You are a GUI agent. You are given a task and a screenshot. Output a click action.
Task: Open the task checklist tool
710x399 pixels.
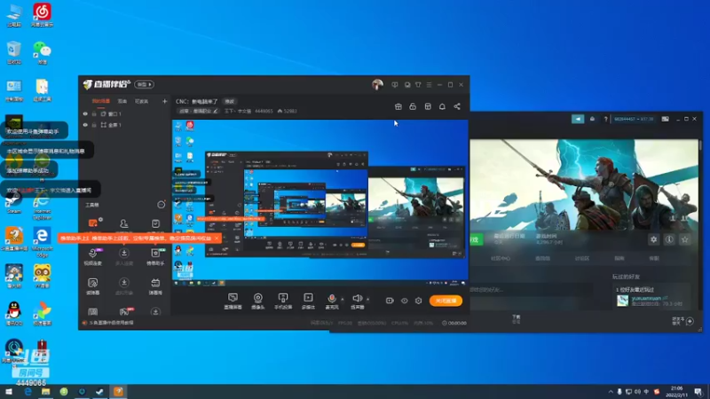click(155, 223)
